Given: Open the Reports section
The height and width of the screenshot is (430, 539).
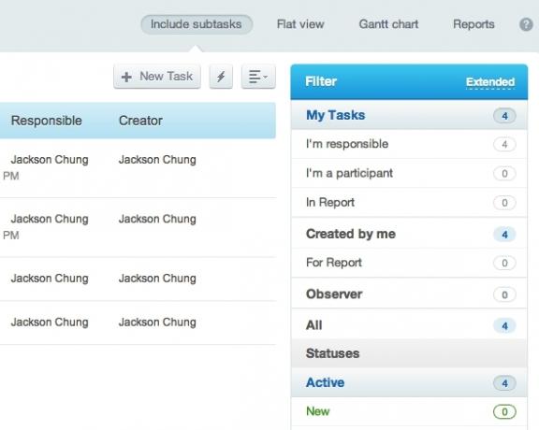Looking at the screenshot, I should [473, 24].
